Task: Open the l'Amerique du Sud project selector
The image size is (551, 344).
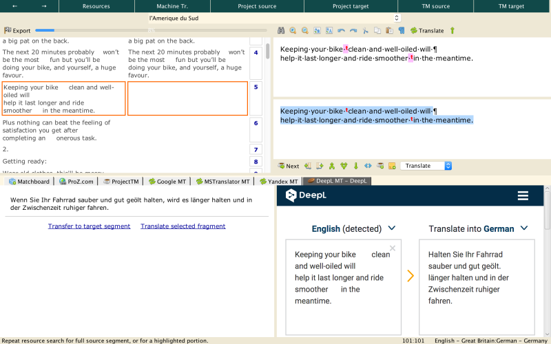Action: [x=274, y=18]
